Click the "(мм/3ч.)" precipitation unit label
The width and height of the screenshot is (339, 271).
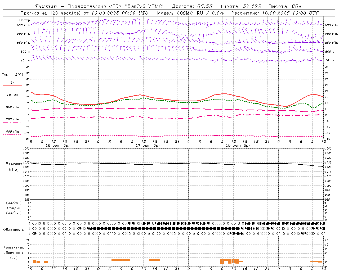14,203
